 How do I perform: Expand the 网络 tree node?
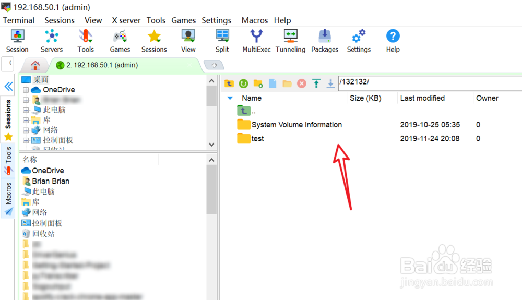pyautogui.click(x=26, y=130)
